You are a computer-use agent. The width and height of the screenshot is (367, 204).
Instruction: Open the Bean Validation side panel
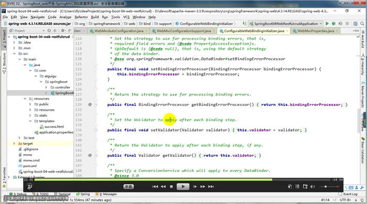[x=363, y=151]
